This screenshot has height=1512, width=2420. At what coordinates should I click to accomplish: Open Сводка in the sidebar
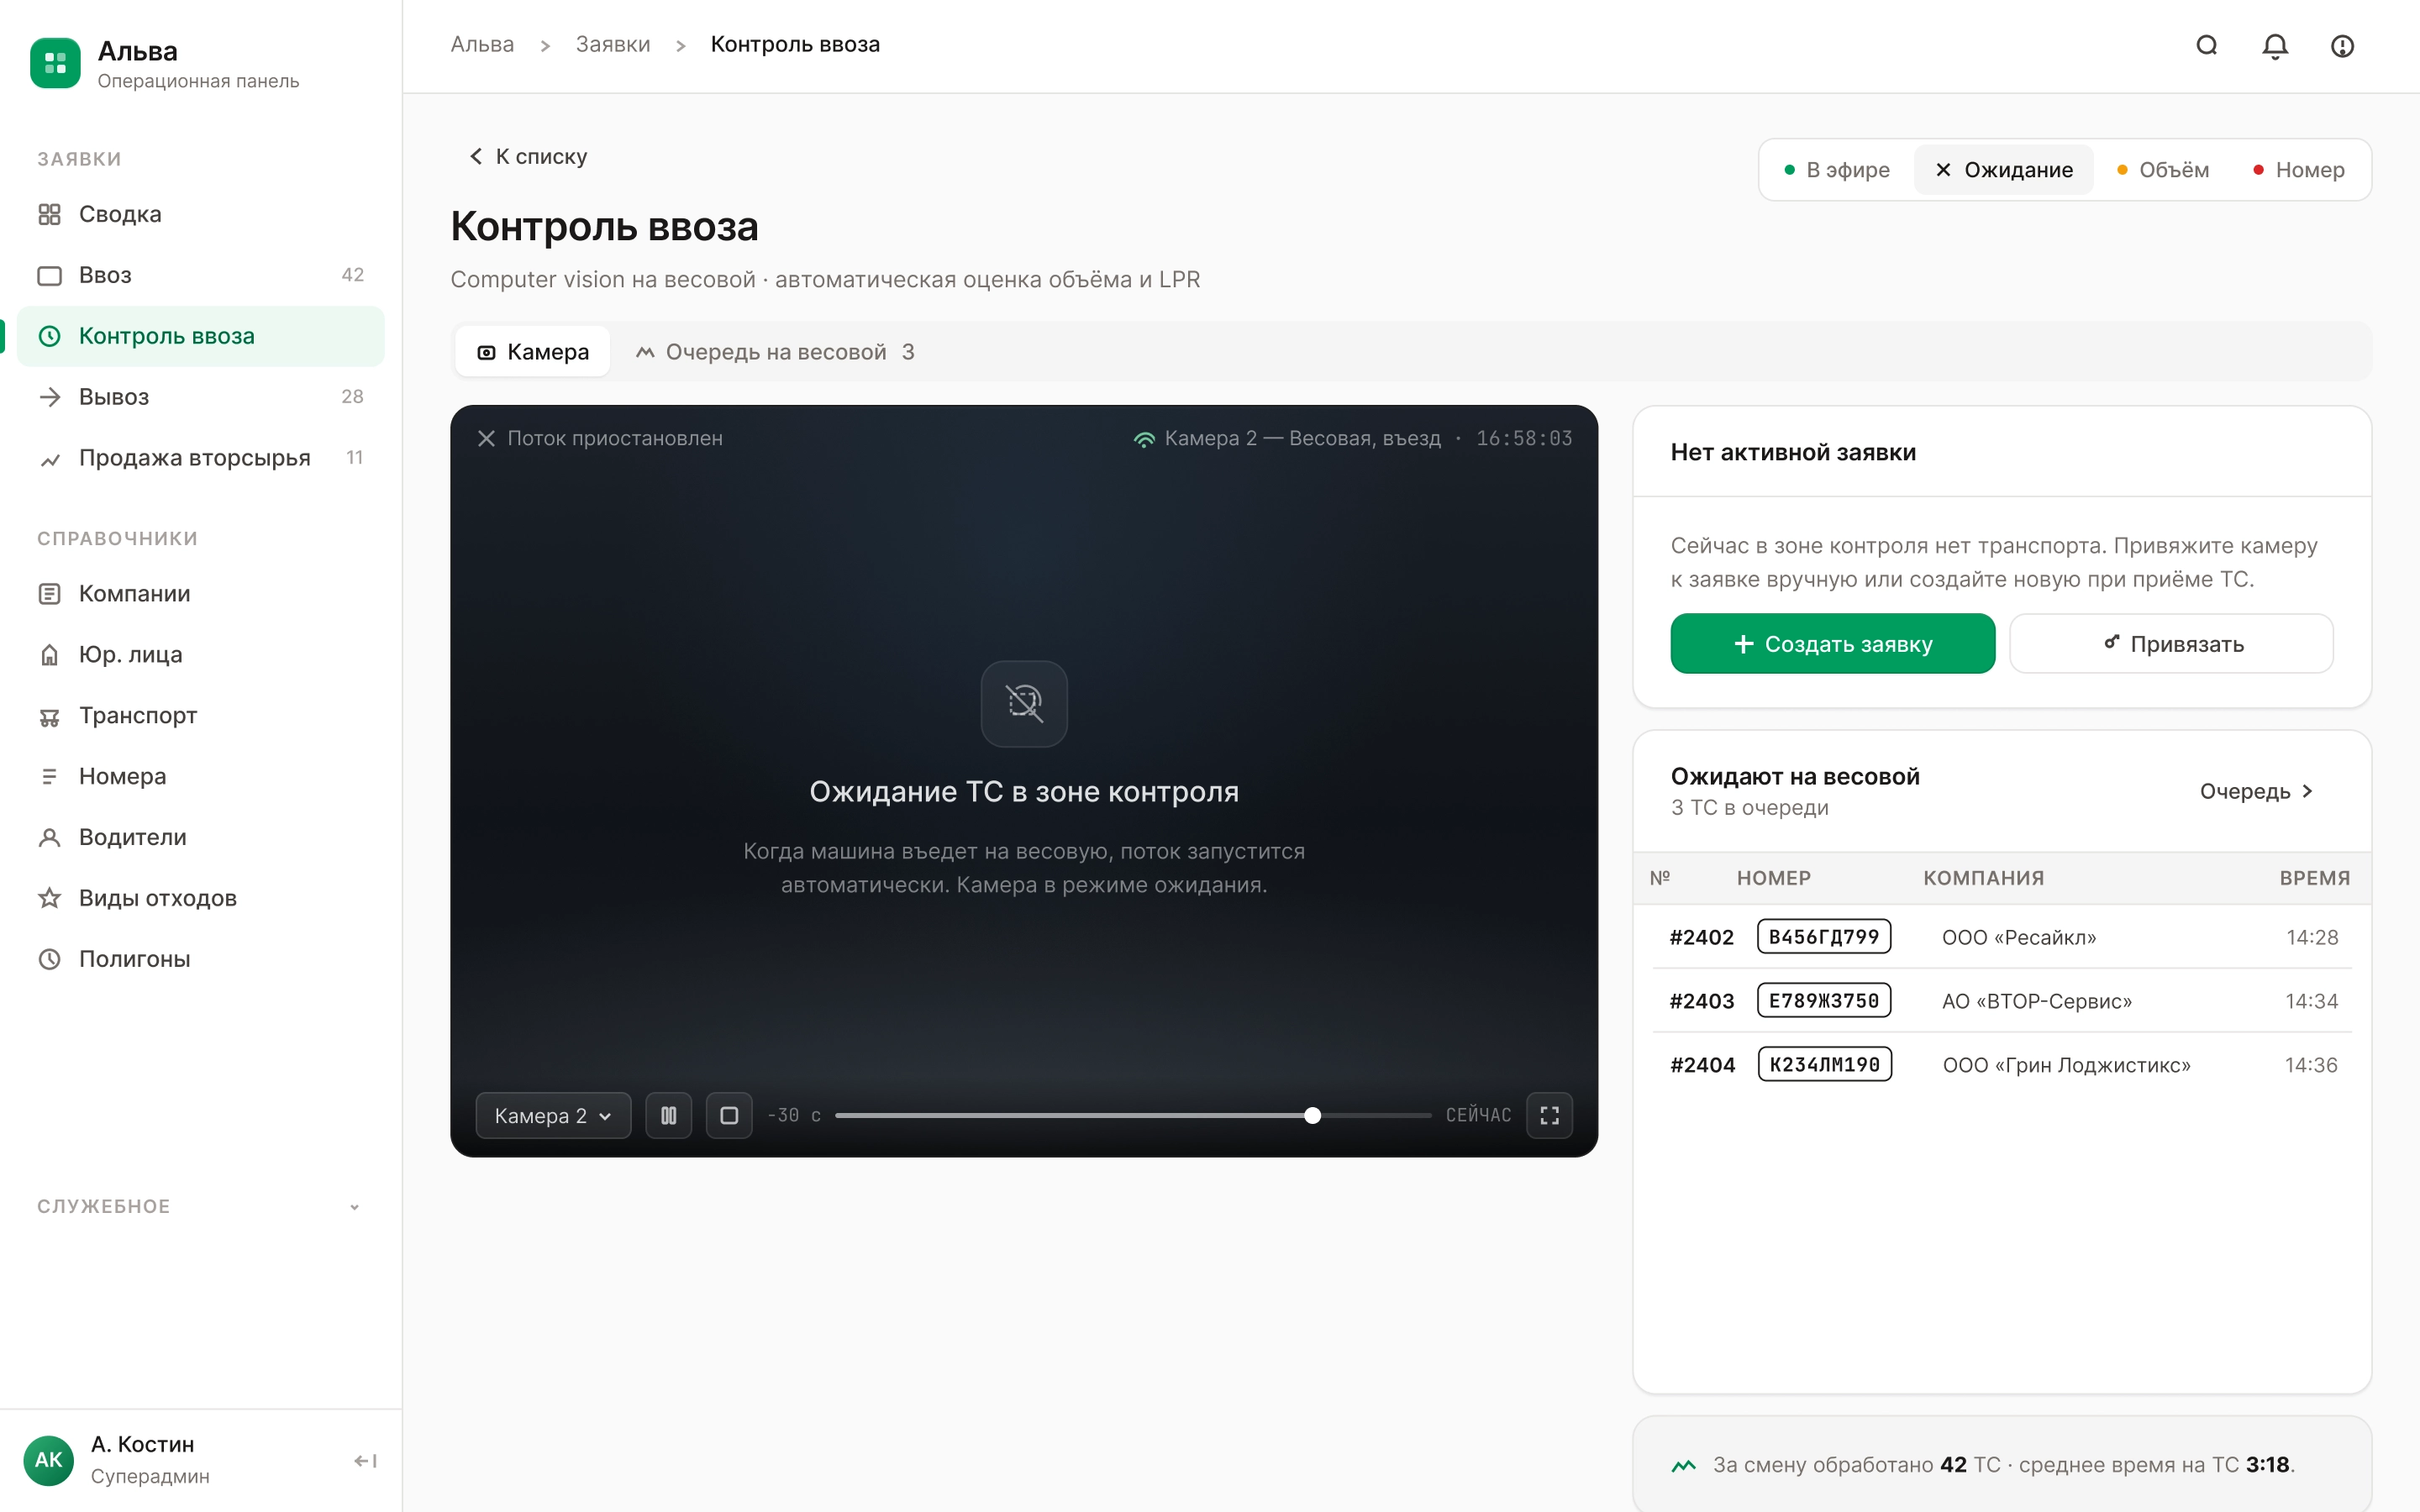[x=200, y=214]
